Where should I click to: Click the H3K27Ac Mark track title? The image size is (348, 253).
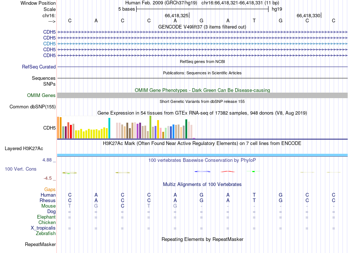click(202, 143)
